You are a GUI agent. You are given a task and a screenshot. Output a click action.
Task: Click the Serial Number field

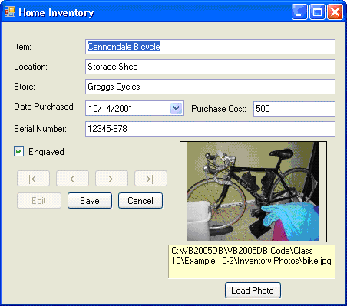[210, 129]
